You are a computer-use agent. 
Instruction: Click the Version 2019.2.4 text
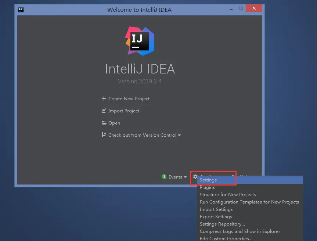[140, 81]
